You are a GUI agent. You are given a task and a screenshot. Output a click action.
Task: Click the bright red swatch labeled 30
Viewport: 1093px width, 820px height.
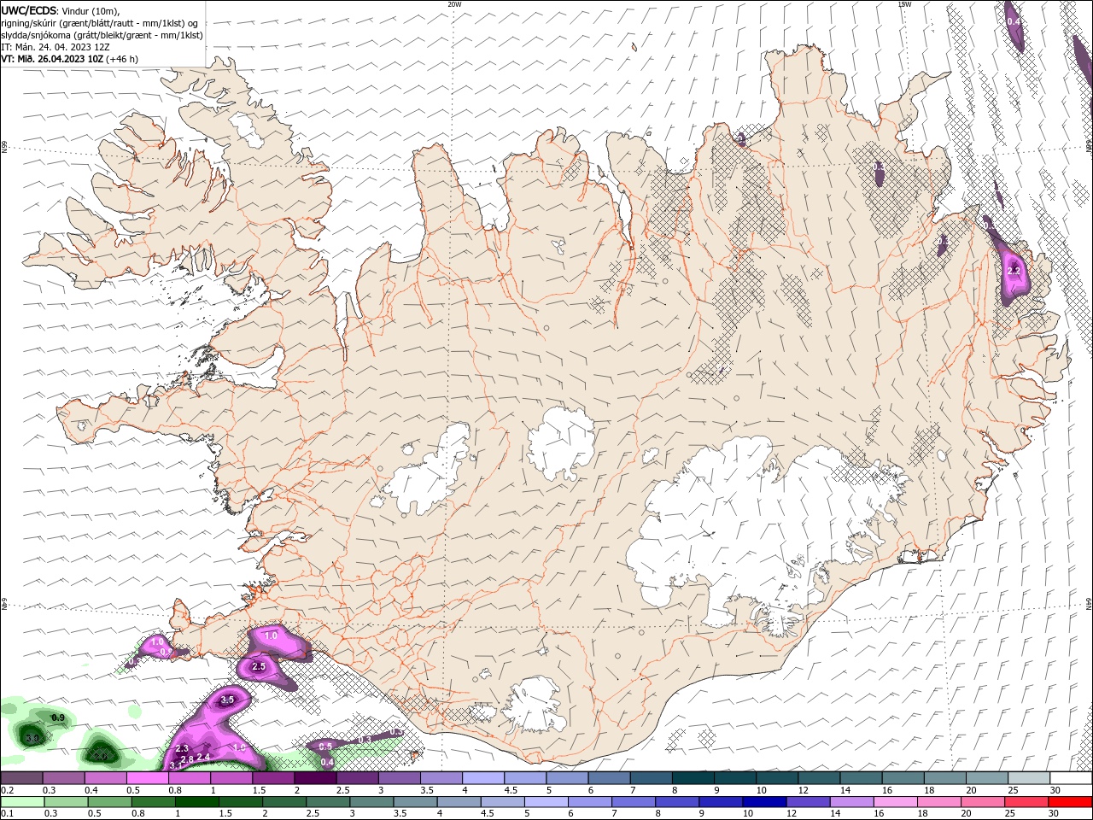[x=1071, y=802]
